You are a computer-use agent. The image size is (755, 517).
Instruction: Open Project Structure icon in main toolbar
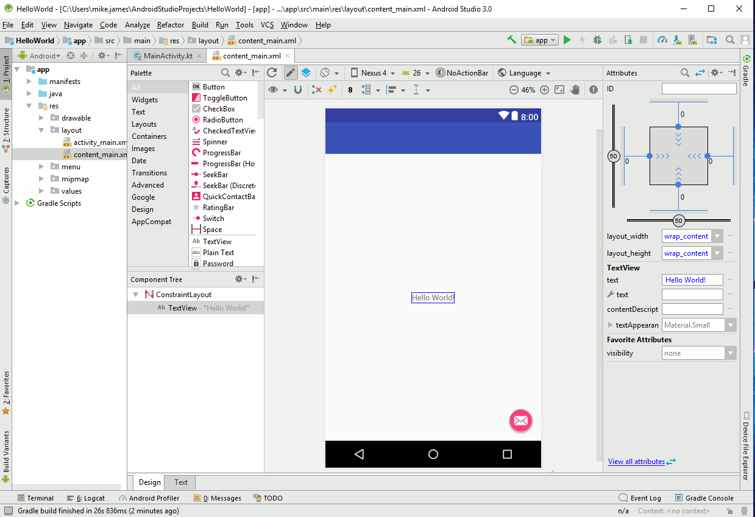tap(712, 40)
